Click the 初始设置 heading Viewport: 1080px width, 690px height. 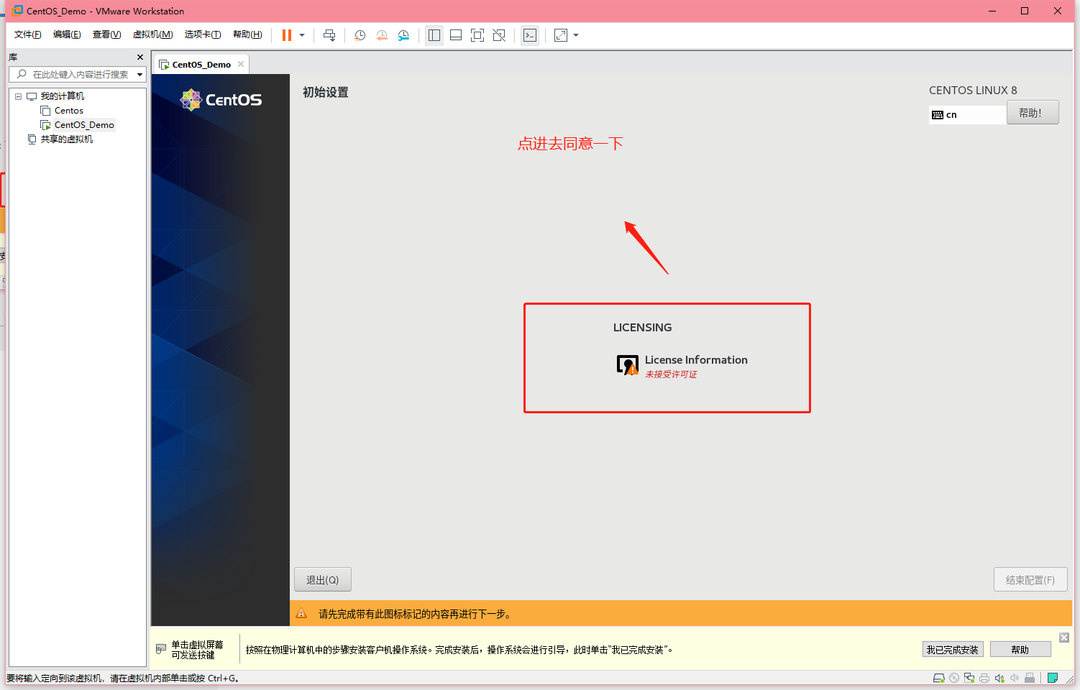coord(326,93)
